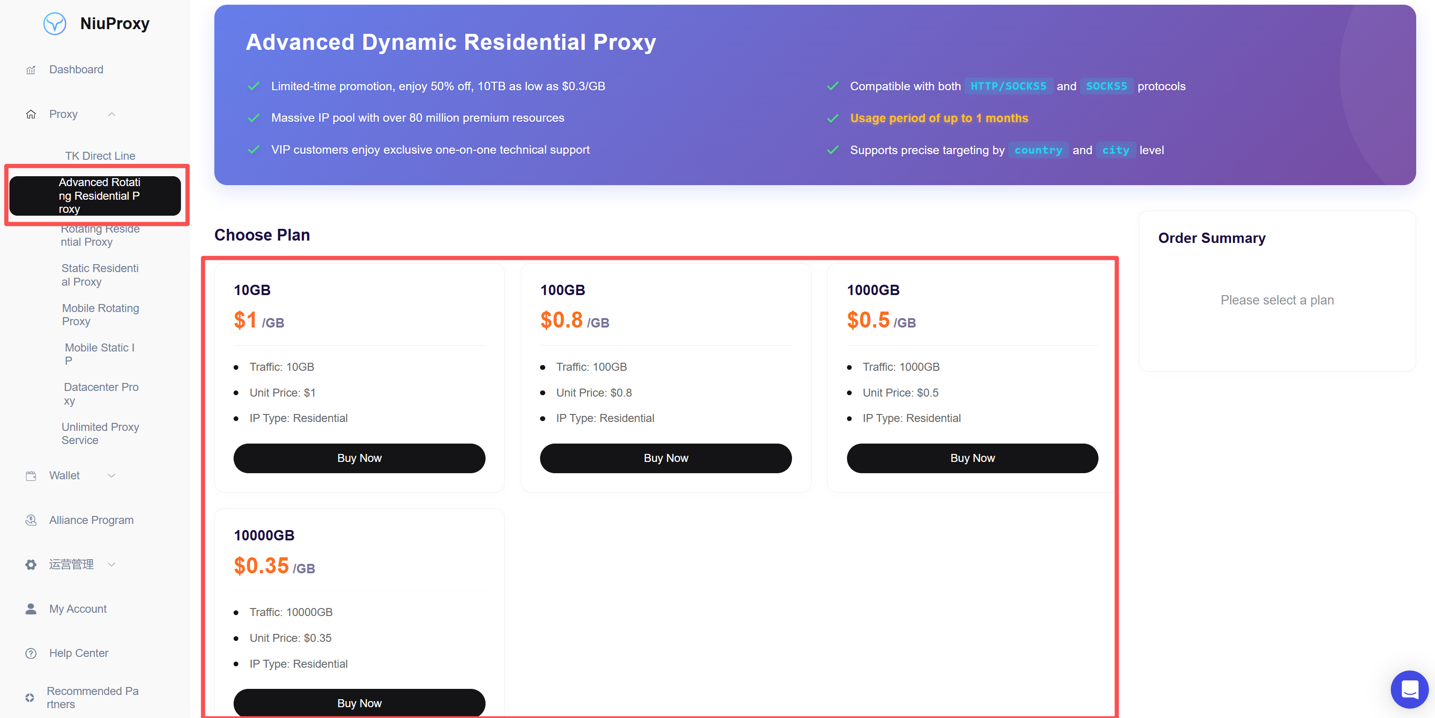Buy the 10GB plan now
This screenshot has height=718, width=1435.
point(359,458)
